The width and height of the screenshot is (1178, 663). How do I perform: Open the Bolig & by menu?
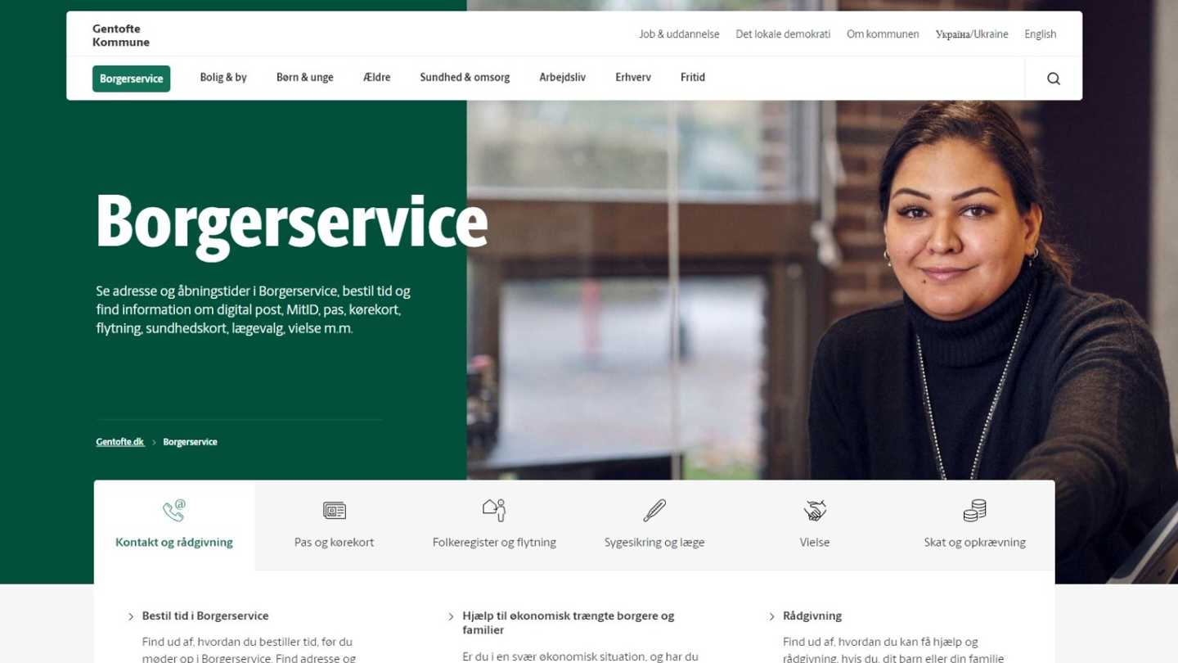223,78
